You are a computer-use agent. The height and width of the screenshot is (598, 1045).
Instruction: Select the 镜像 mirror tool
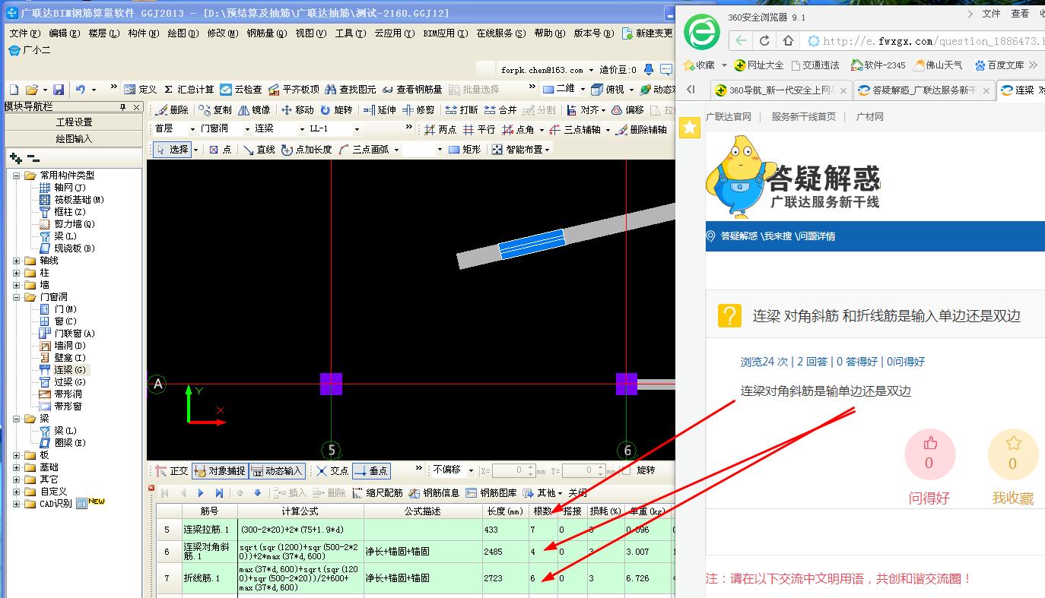pos(254,110)
